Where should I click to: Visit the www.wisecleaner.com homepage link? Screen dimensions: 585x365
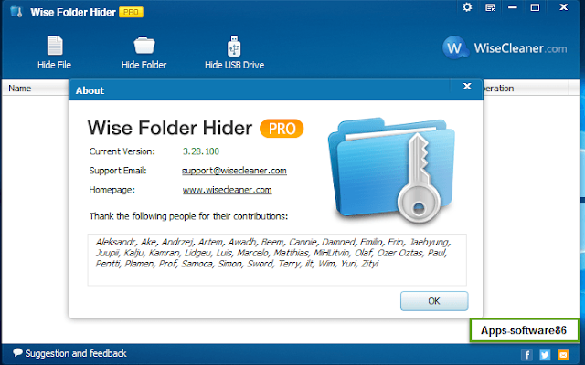pos(228,190)
